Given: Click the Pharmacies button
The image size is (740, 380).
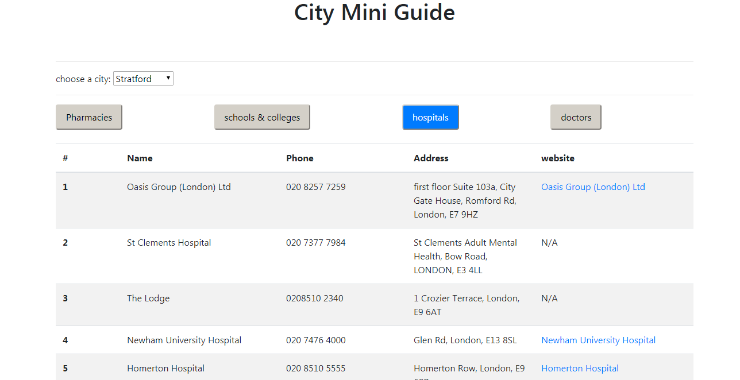Looking at the screenshot, I should pos(89,117).
